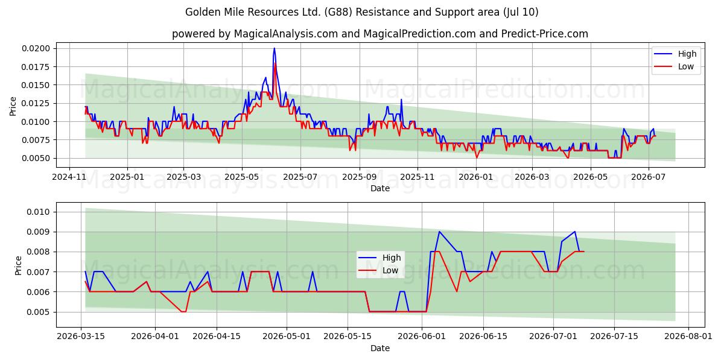Click the 2026-05-15 date tick label

coord(348,337)
